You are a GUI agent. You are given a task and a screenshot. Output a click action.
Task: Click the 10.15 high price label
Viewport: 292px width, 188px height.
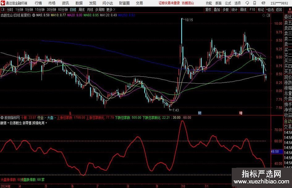tap(189, 20)
